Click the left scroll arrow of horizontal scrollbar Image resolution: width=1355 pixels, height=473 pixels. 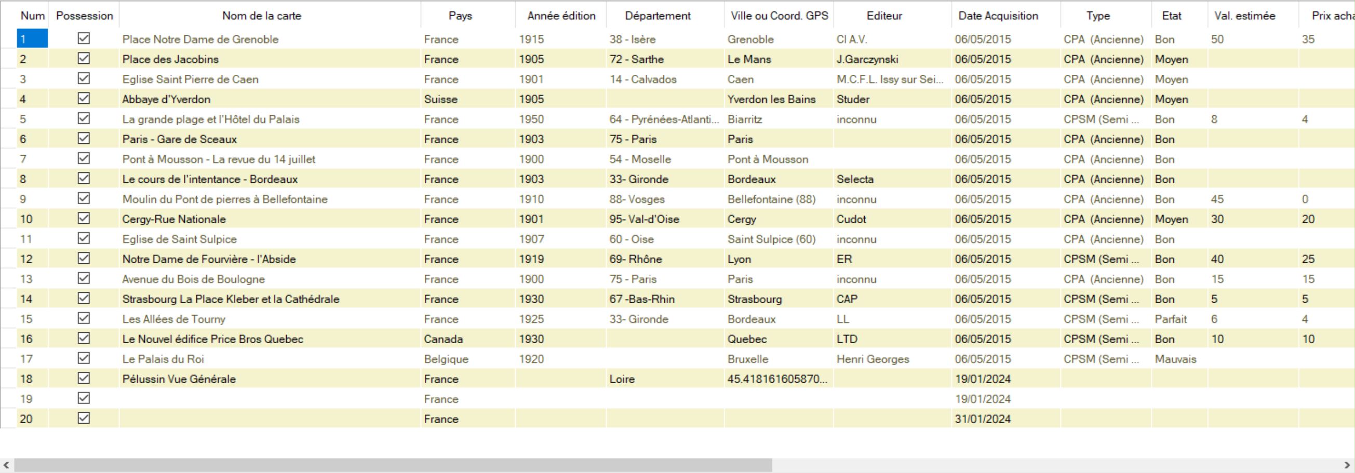point(6,465)
